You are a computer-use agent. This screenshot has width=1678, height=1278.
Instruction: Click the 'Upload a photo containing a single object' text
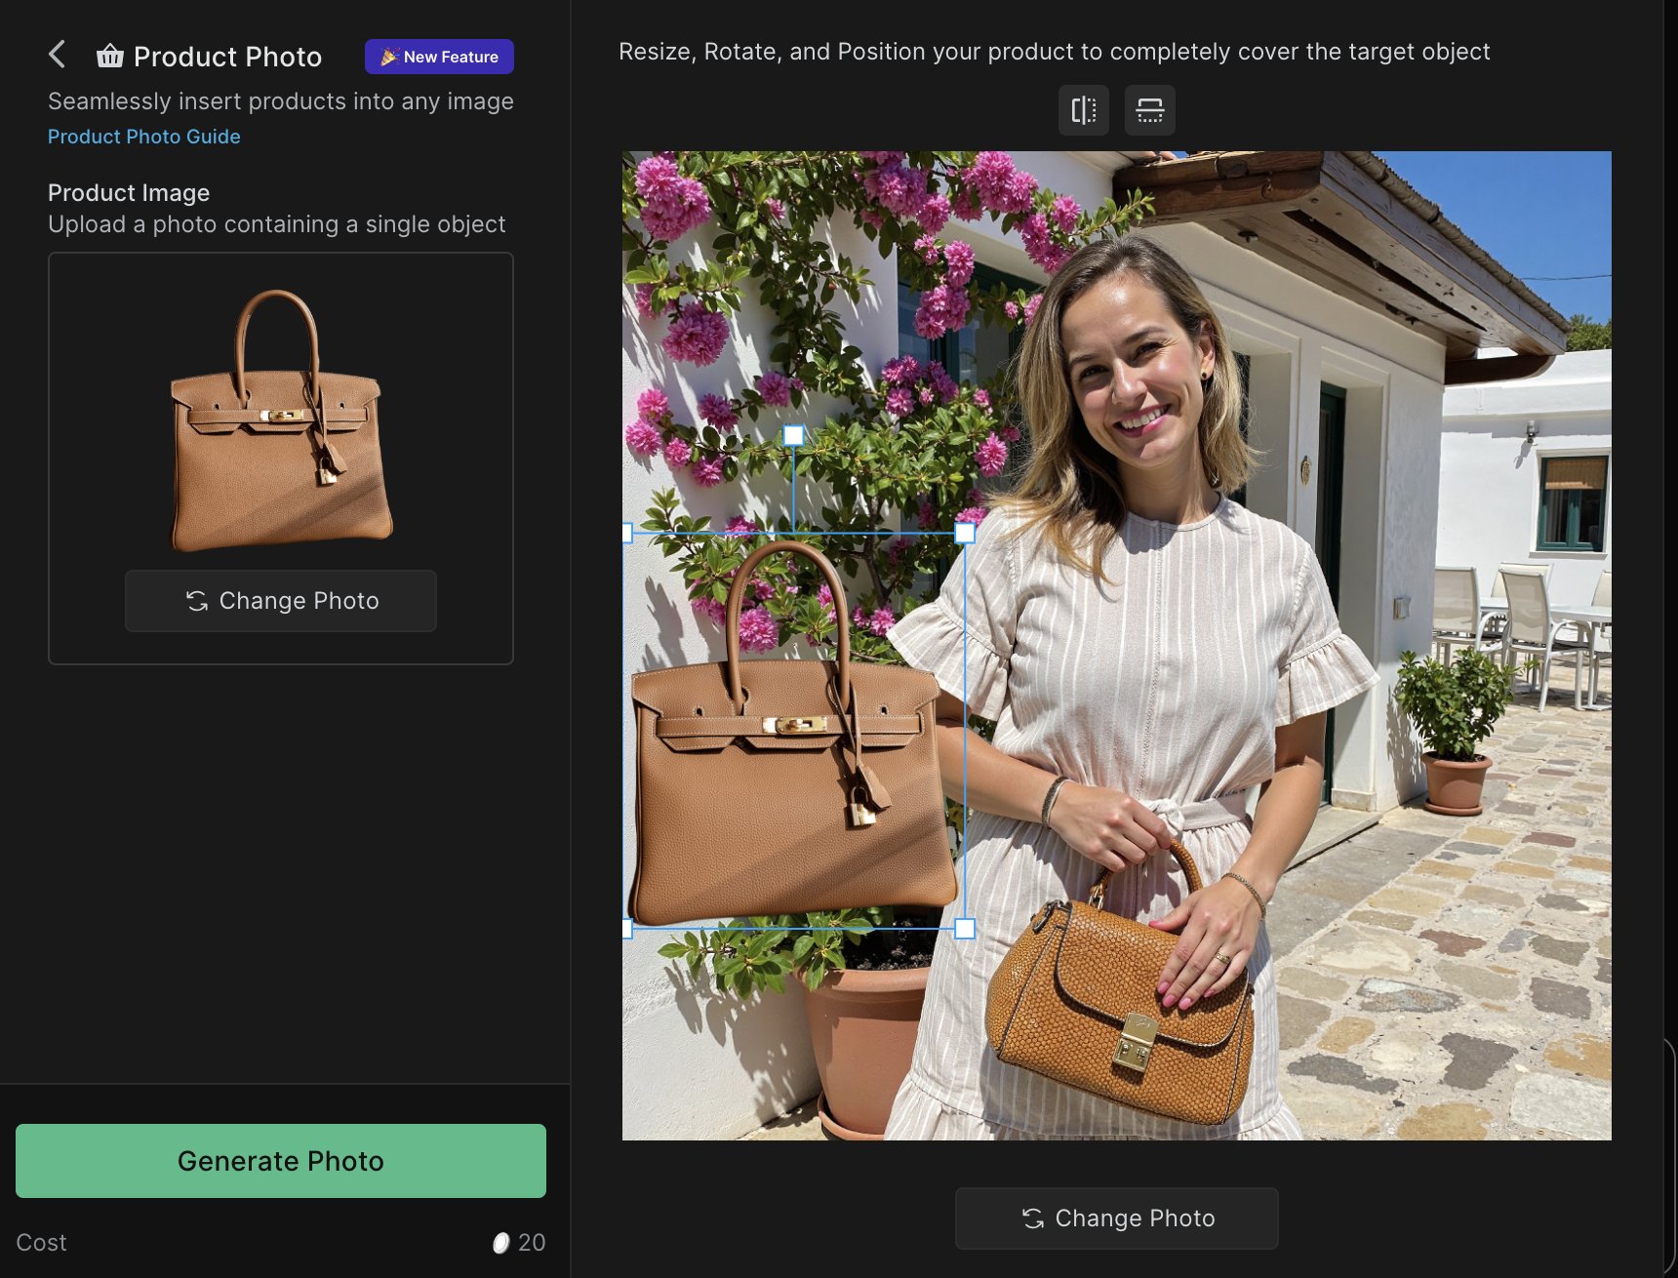277,224
